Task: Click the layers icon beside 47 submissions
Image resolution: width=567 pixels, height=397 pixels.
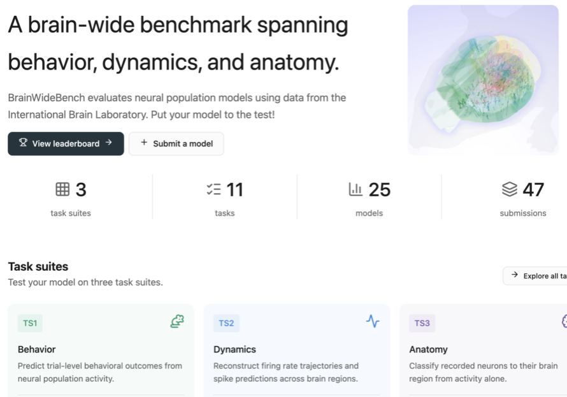Action: (x=510, y=189)
